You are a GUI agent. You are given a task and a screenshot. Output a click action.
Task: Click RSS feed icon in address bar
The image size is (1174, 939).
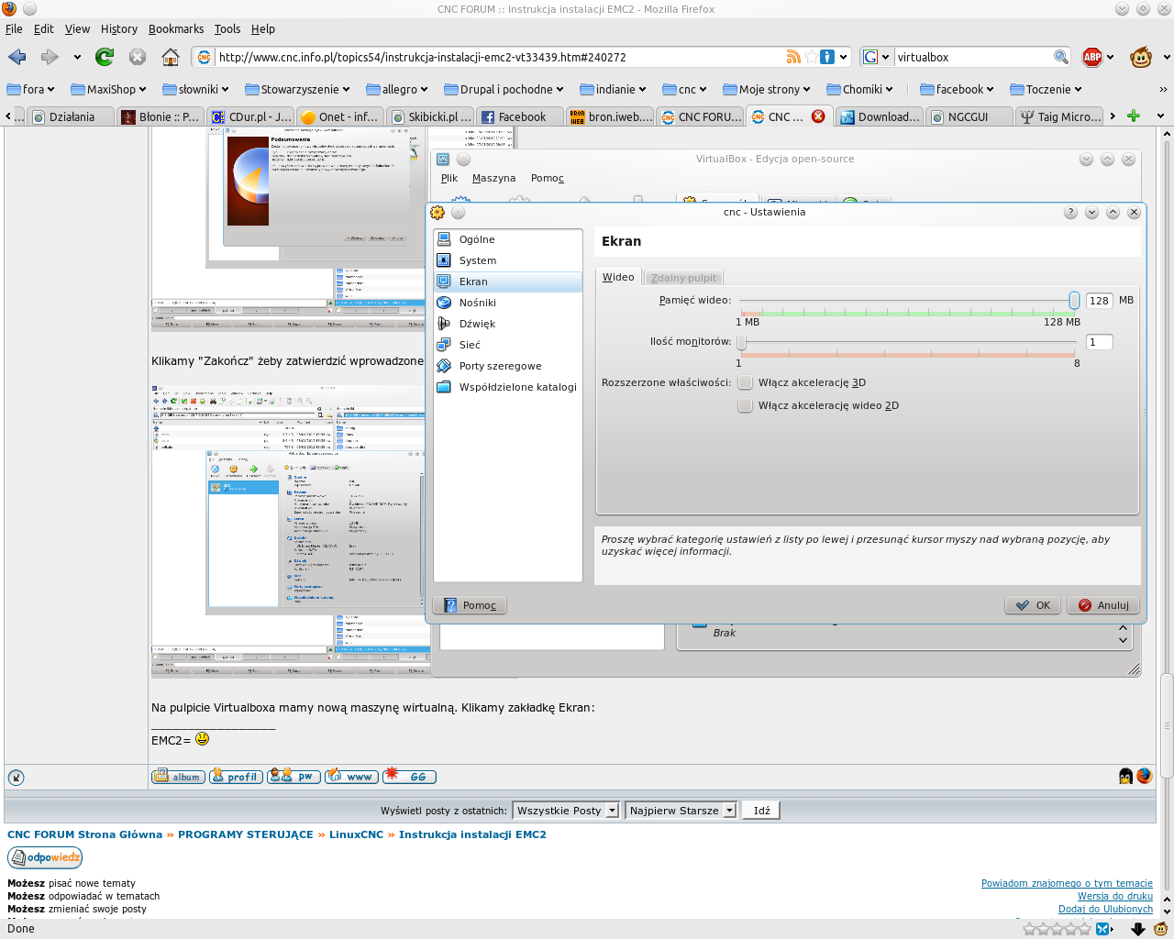click(793, 57)
